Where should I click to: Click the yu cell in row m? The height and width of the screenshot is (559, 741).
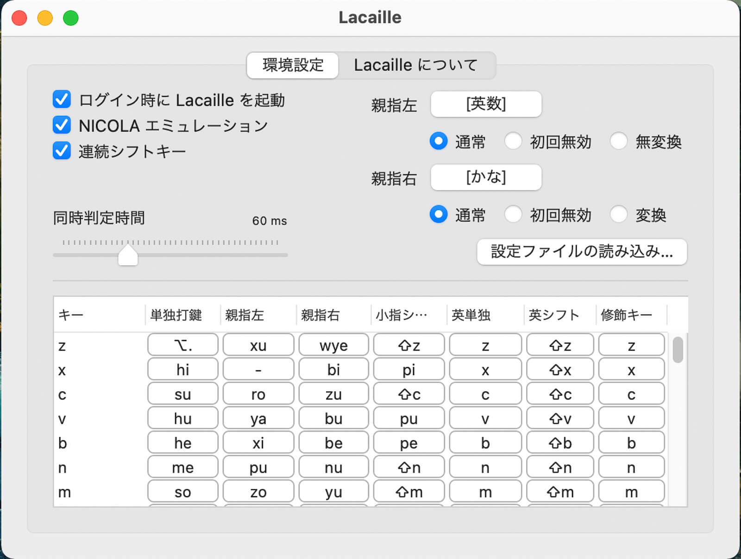pos(333,492)
